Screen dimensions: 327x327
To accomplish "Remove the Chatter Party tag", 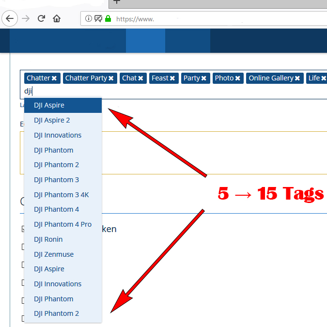I will 111,78.
